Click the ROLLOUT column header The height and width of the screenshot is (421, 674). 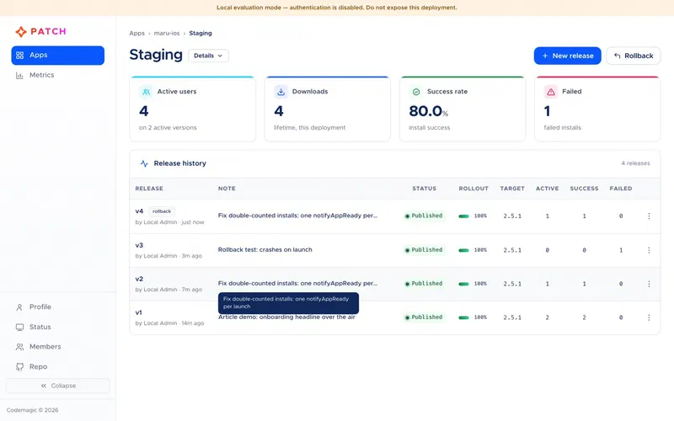coord(473,189)
